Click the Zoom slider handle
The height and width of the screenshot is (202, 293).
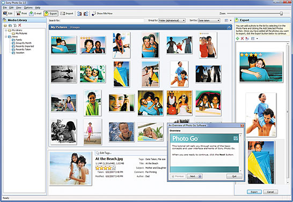[x=281, y=13]
